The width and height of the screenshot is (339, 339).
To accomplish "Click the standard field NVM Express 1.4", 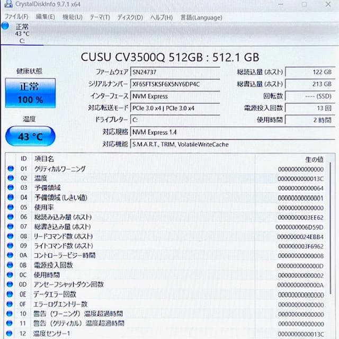I will pyautogui.click(x=233, y=132).
